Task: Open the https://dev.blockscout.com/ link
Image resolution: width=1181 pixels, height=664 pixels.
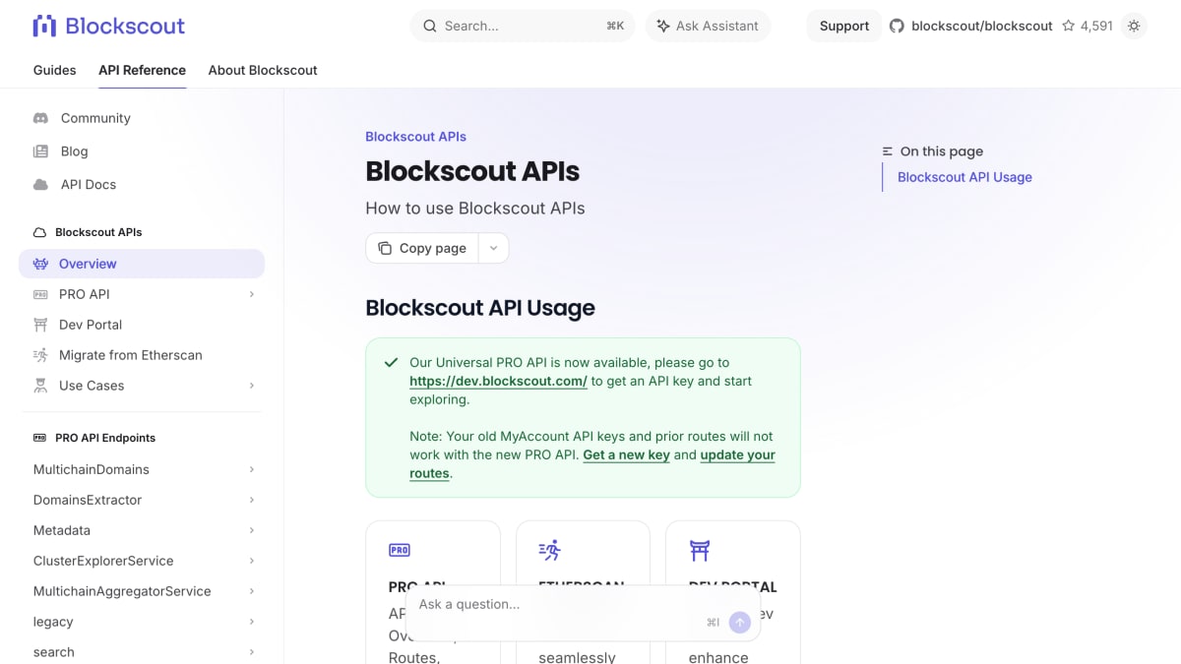Action: point(498,381)
